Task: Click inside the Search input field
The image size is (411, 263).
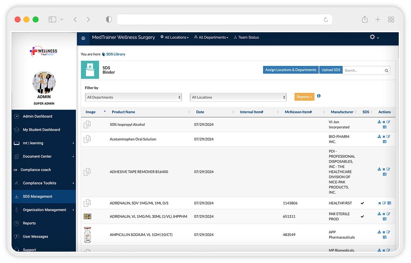Action: click(x=362, y=70)
